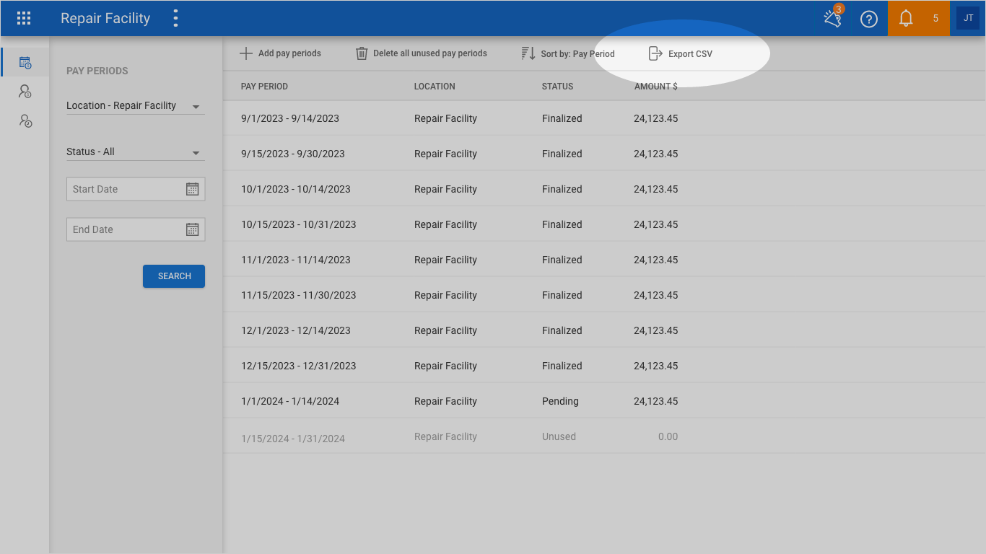Screen dimensions: 986x554
Task: Click the 0.00 amount cell
Action: tap(668, 436)
